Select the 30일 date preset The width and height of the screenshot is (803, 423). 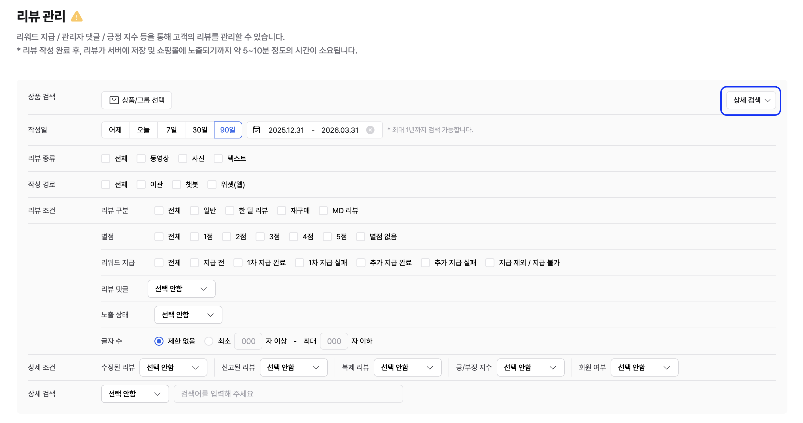click(200, 130)
